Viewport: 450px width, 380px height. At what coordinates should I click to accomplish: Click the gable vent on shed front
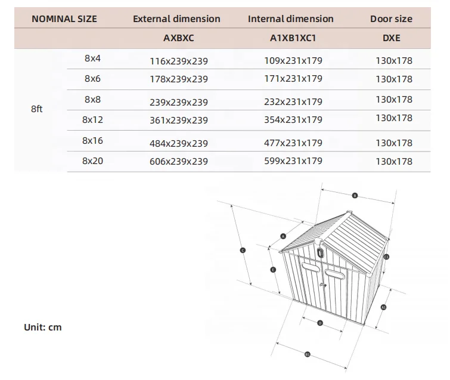pos(321,252)
